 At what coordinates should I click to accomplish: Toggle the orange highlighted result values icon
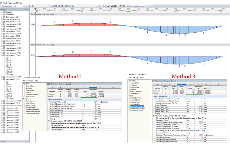coord(115,6)
